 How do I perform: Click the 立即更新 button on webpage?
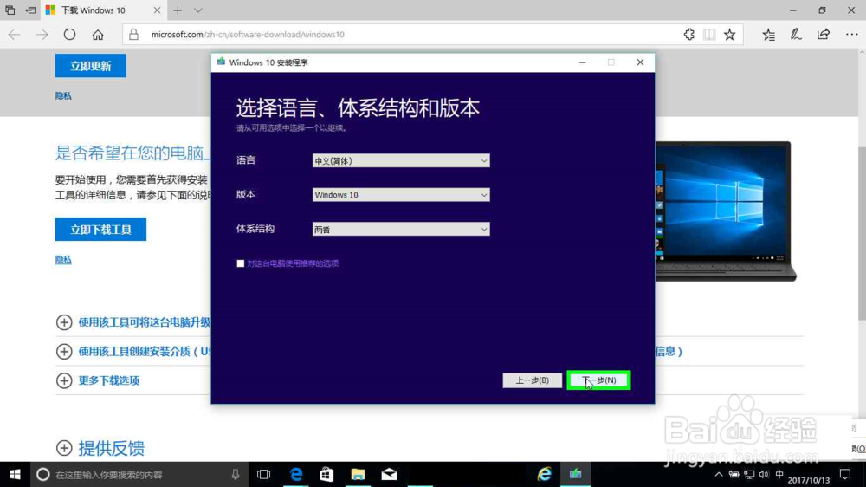[91, 66]
